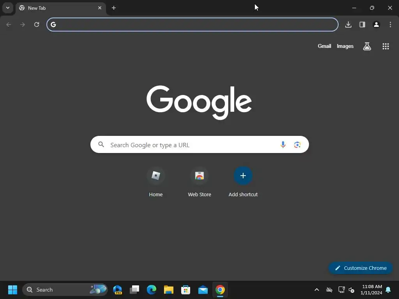Open Chrome's three-dot menu
This screenshot has height=299, width=399.
(390, 25)
